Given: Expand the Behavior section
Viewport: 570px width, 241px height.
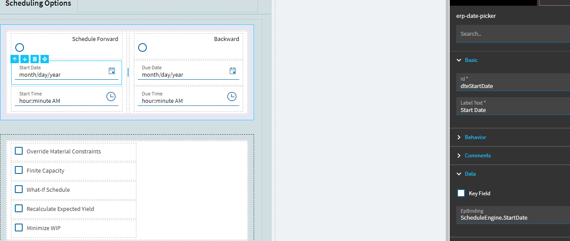Looking at the screenshot, I should point(459,137).
